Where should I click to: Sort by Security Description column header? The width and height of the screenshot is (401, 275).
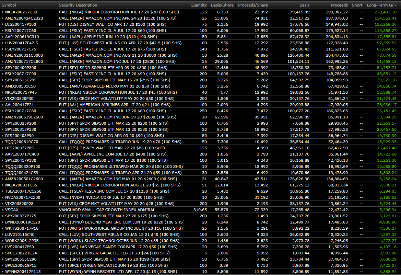pos(78,5)
